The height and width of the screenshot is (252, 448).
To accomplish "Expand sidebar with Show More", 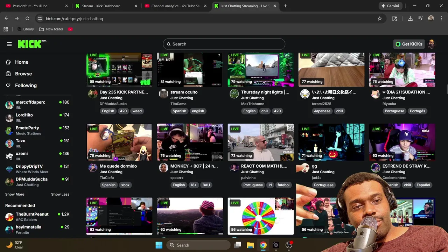I will (x=15, y=194).
